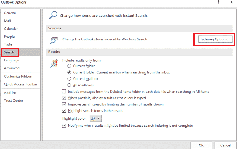Select the Current folder radio option

69,66
